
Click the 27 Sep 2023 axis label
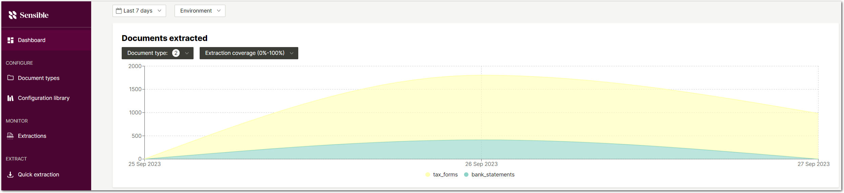[x=813, y=164]
